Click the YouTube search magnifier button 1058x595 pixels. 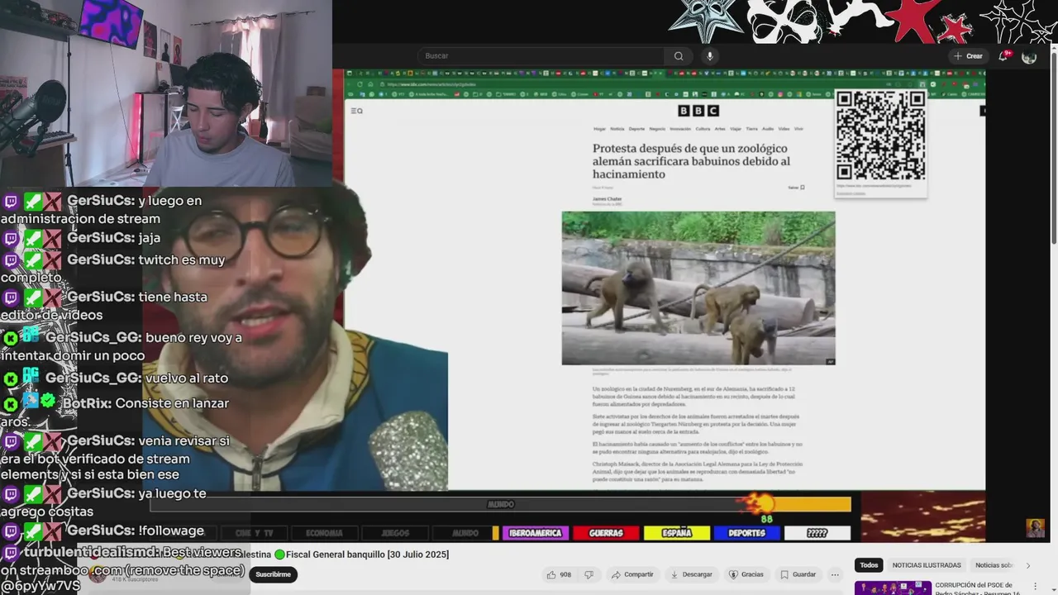coord(679,56)
